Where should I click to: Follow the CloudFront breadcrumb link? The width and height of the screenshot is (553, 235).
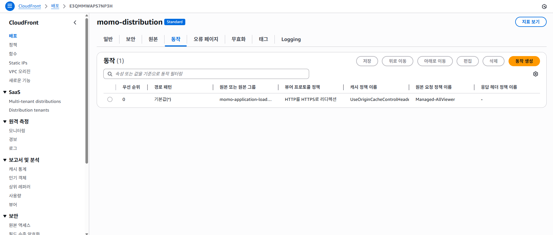click(30, 6)
